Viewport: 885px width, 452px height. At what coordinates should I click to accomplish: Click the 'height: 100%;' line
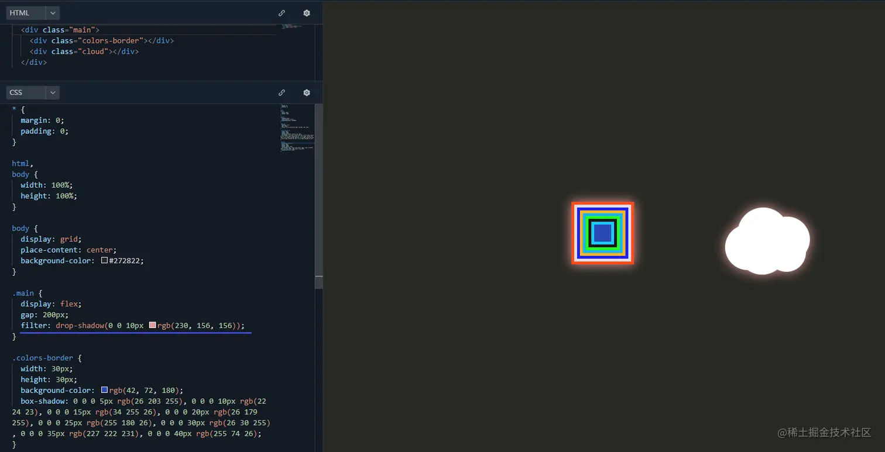[49, 196]
